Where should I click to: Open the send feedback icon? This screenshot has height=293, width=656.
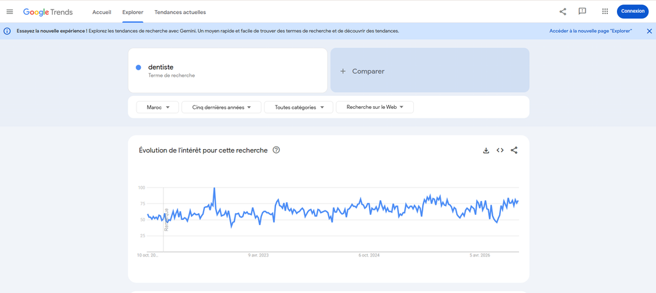(x=582, y=12)
